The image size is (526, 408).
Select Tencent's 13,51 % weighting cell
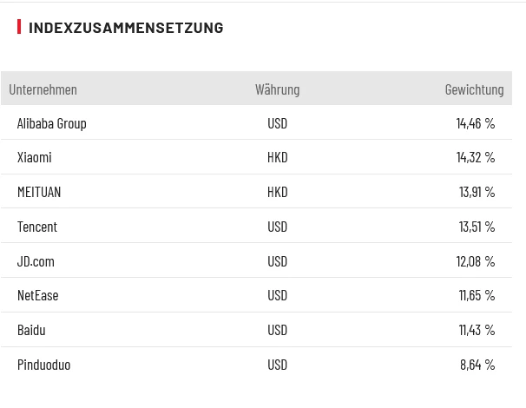(477, 227)
